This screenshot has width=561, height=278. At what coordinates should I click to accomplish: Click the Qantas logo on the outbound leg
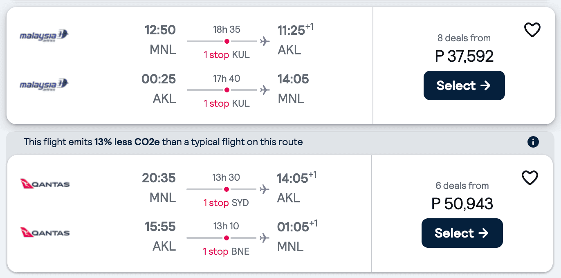(x=45, y=184)
